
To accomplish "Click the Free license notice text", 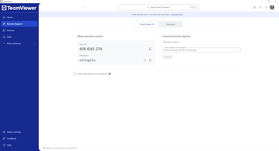I will point(151,15).
